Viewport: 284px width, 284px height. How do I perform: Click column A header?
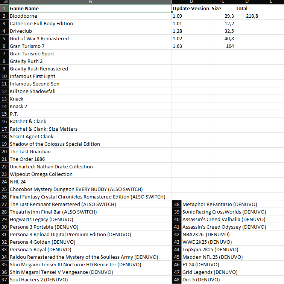coord(90,2)
